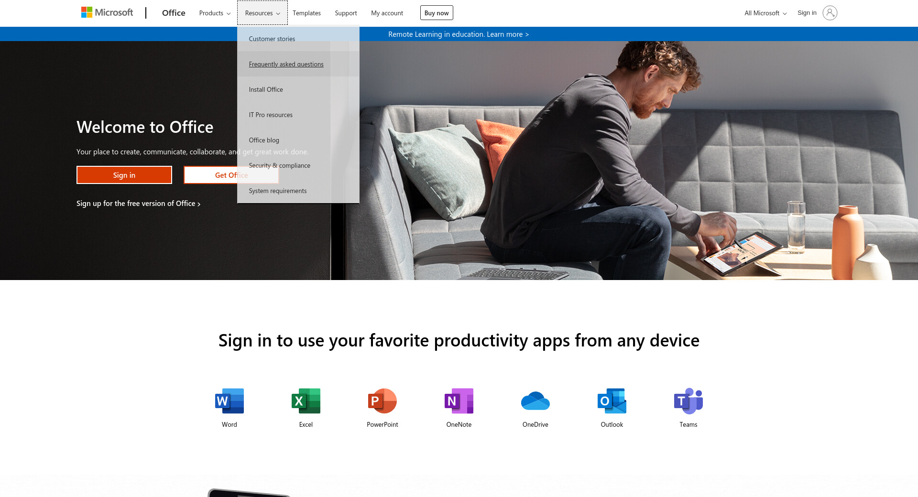Sign up for free version of Office
Image resolution: width=918 pixels, height=497 pixels.
(x=138, y=204)
